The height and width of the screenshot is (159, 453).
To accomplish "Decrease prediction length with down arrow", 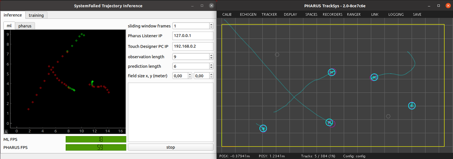I will [x=211, y=68].
